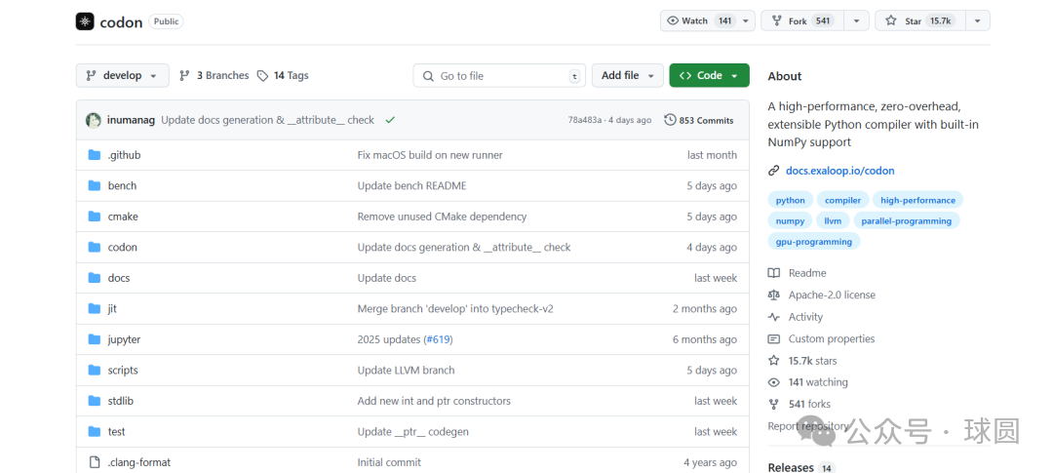The width and height of the screenshot is (1053, 473).
Task: Open the .clang-format file
Action: tap(139, 463)
